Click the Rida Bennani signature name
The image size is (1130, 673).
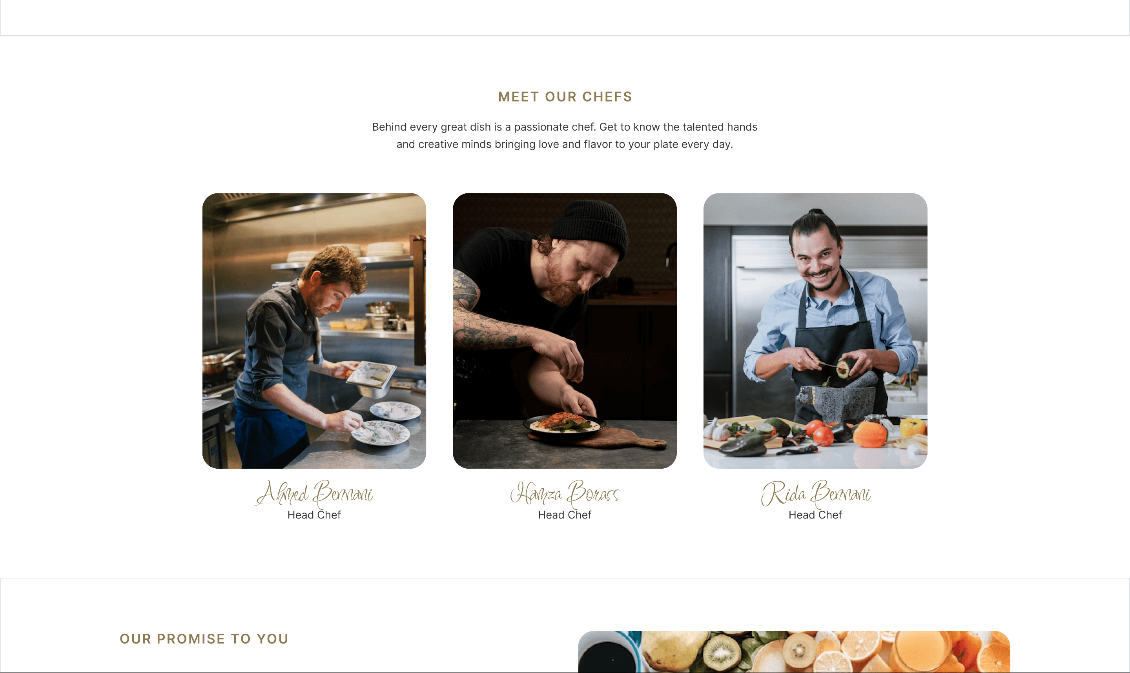click(815, 493)
